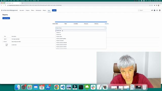Click the Select Fields dropdown arrow
The height and width of the screenshot is (91, 162).
click(x=105, y=28)
